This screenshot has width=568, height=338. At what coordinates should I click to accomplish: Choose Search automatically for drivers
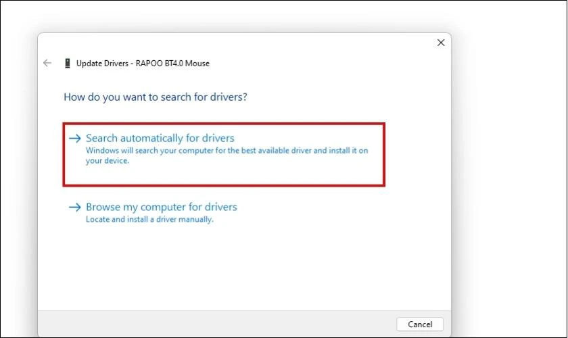click(224, 155)
